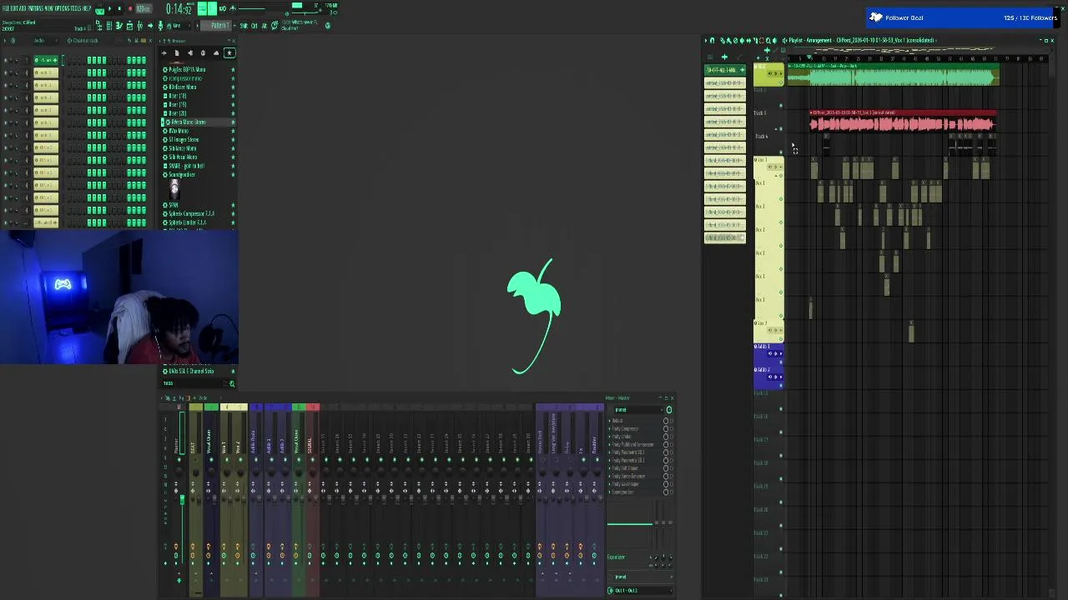Select the Zoom magnifier tool in Playlist
The height and width of the screenshot is (600, 1068).
[x=768, y=40]
